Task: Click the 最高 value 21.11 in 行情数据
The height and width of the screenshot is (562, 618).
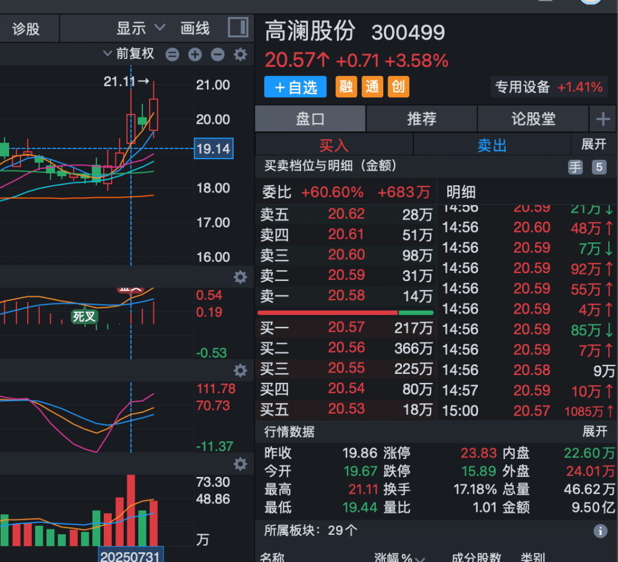Action: tap(363, 489)
